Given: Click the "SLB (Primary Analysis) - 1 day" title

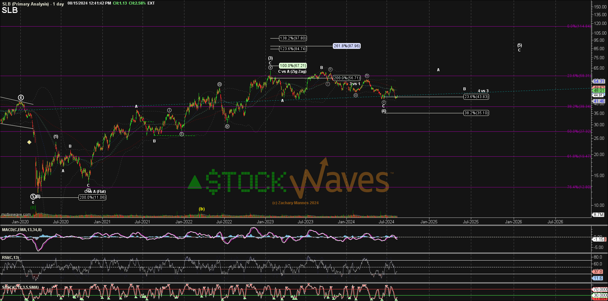Looking at the screenshot, I should coord(33,4).
